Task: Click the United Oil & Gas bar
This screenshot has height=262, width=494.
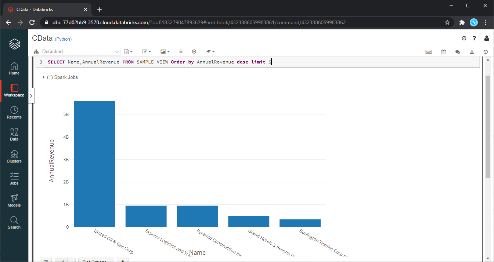Action: (x=94, y=164)
